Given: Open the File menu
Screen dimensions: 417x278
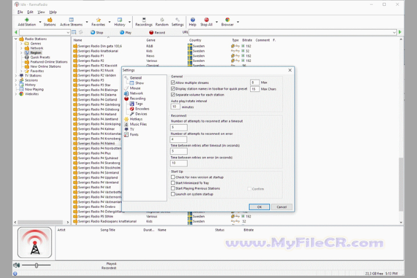Looking at the screenshot, I should click(20, 12).
